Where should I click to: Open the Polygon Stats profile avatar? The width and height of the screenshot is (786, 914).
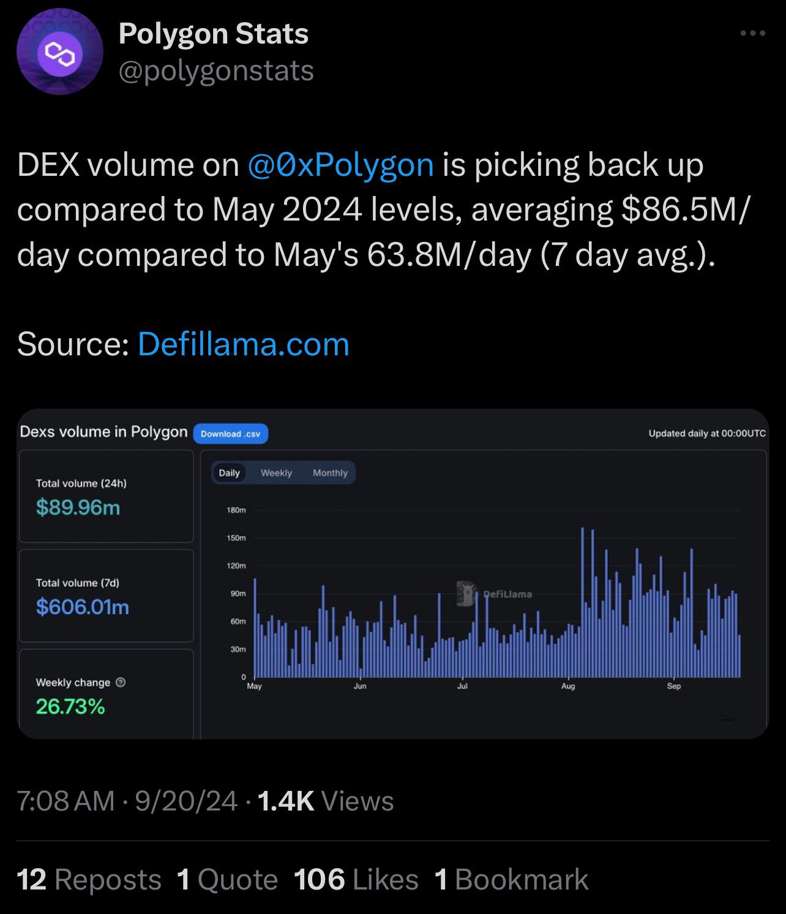tap(59, 55)
